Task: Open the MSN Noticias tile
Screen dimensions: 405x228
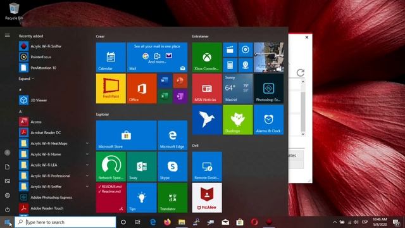Action: pos(207,89)
